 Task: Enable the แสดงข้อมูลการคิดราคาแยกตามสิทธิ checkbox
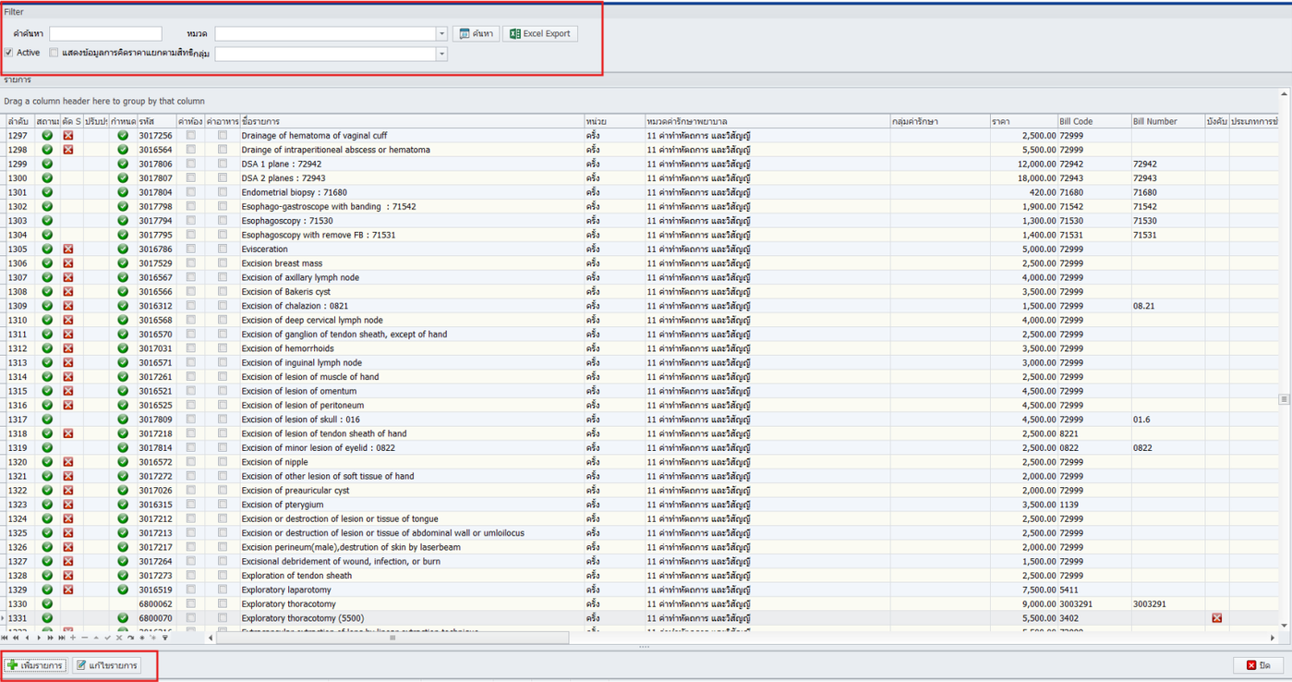click(x=54, y=53)
